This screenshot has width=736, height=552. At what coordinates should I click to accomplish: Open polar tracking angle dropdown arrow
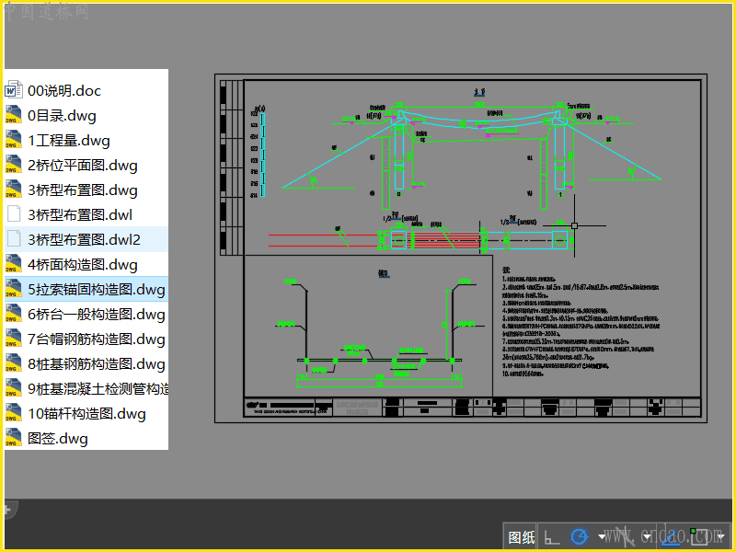(602, 536)
